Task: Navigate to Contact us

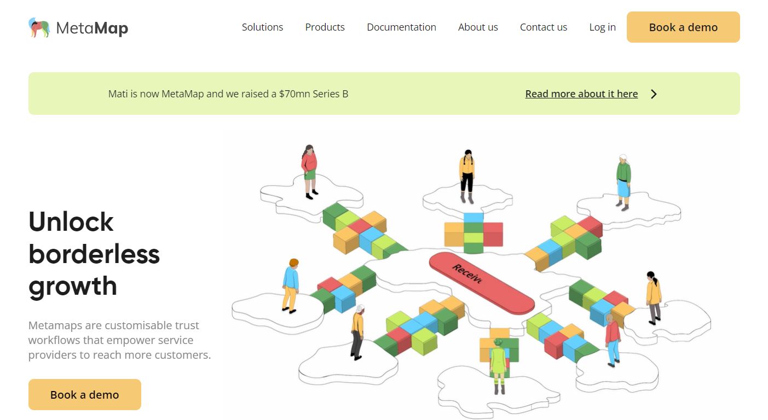Action: pyautogui.click(x=543, y=27)
